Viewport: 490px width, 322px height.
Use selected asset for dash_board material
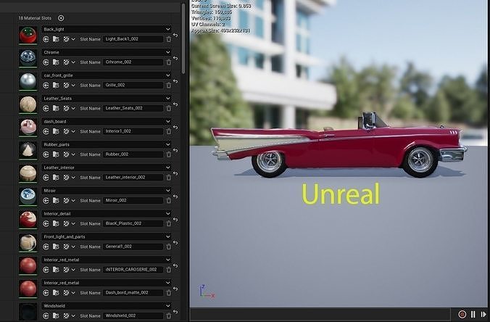(x=46, y=131)
